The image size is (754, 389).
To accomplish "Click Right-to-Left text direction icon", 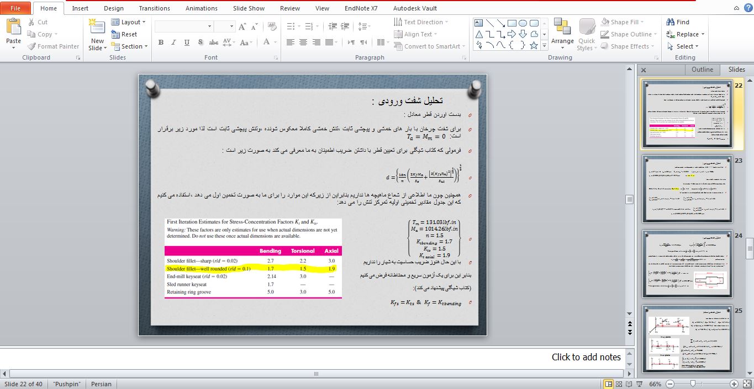I will [363, 42].
